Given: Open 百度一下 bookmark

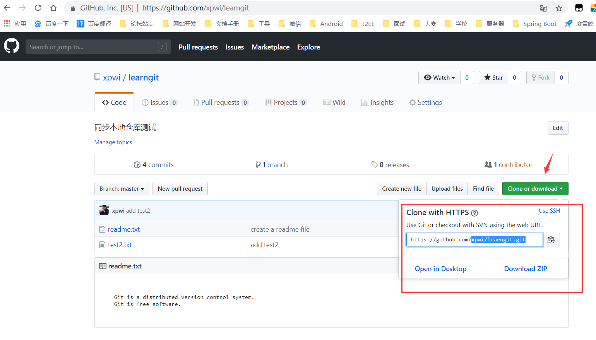Looking at the screenshot, I should [x=51, y=24].
